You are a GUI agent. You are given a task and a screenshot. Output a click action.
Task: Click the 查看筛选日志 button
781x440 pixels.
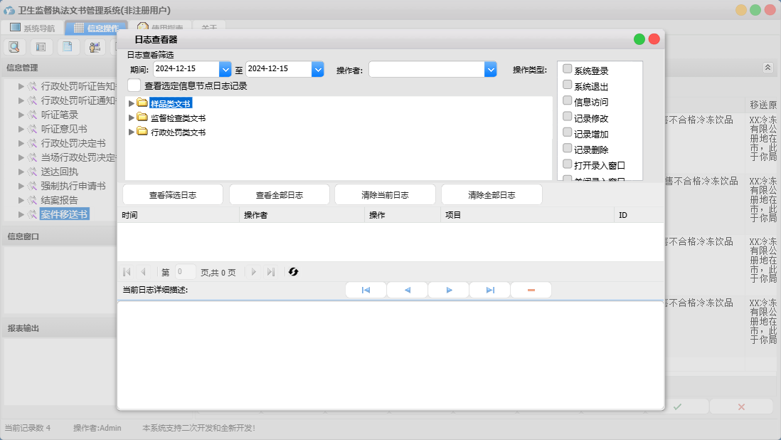click(173, 195)
